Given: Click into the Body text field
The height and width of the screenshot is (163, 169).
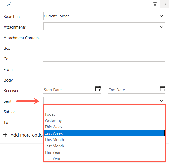Looking at the screenshot, I should pyautogui.click(x=104, y=80).
